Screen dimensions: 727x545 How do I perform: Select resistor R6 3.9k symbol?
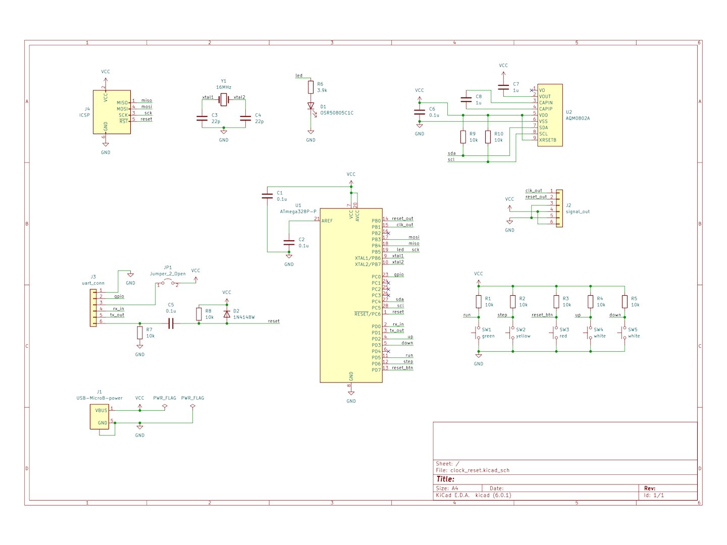click(310, 87)
